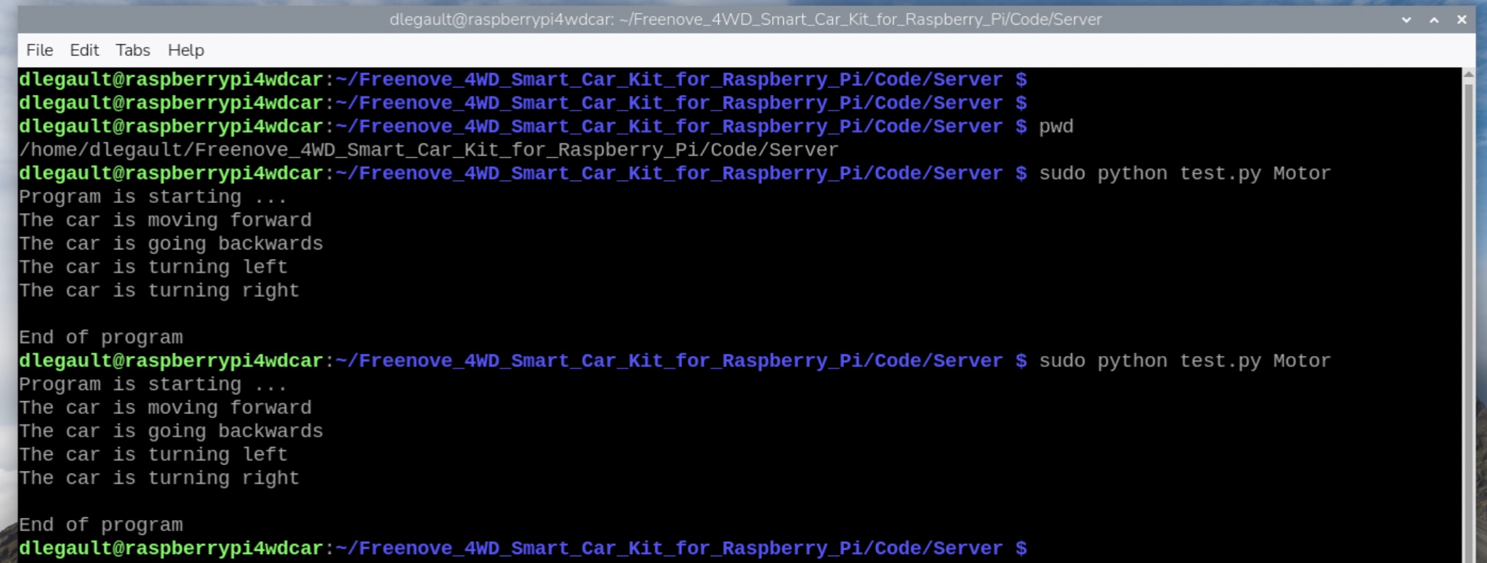Close the terminal window using the X icon

(1462, 20)
